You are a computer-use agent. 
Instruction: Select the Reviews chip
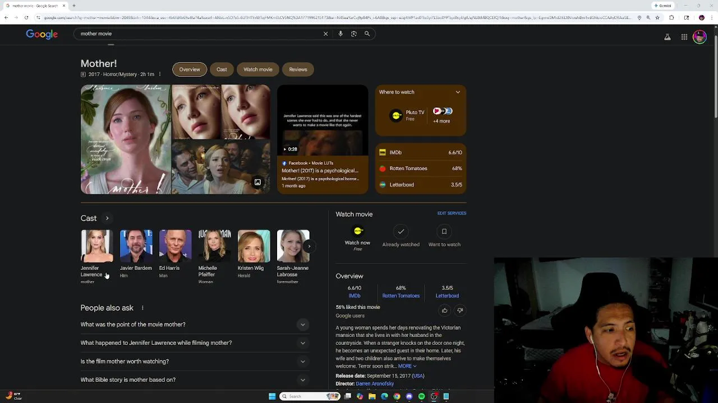pos(298,69)
